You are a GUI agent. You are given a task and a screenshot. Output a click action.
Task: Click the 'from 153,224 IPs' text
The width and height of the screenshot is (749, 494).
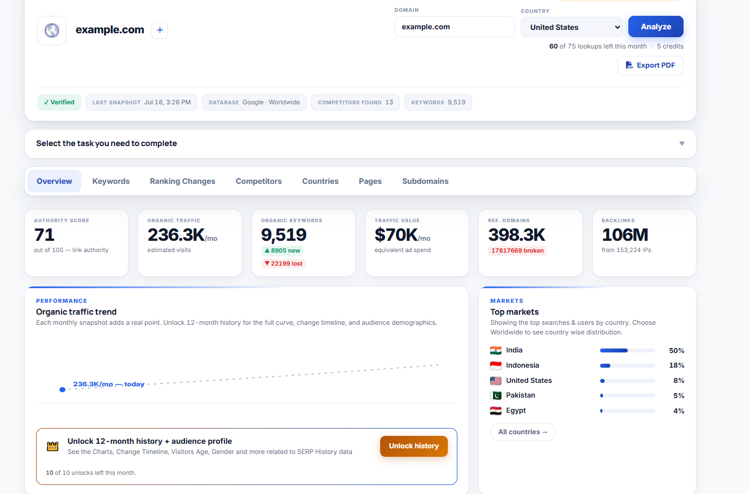coord(626,250)
